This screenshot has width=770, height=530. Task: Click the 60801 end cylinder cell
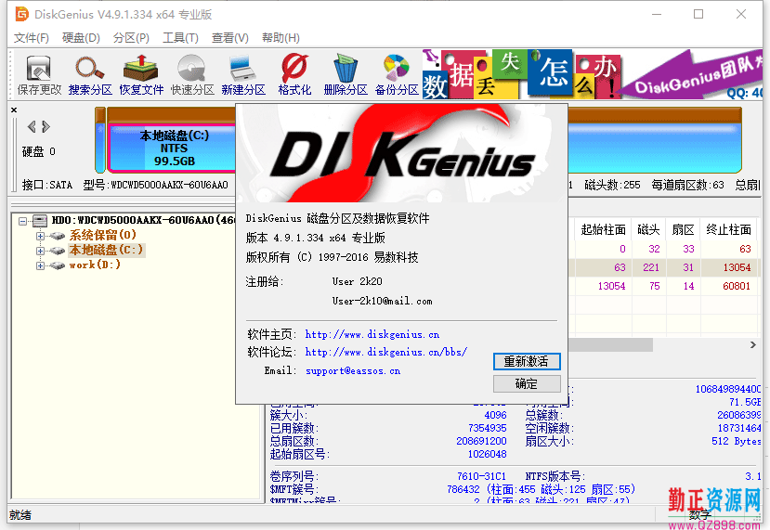(x=737, y=286)
